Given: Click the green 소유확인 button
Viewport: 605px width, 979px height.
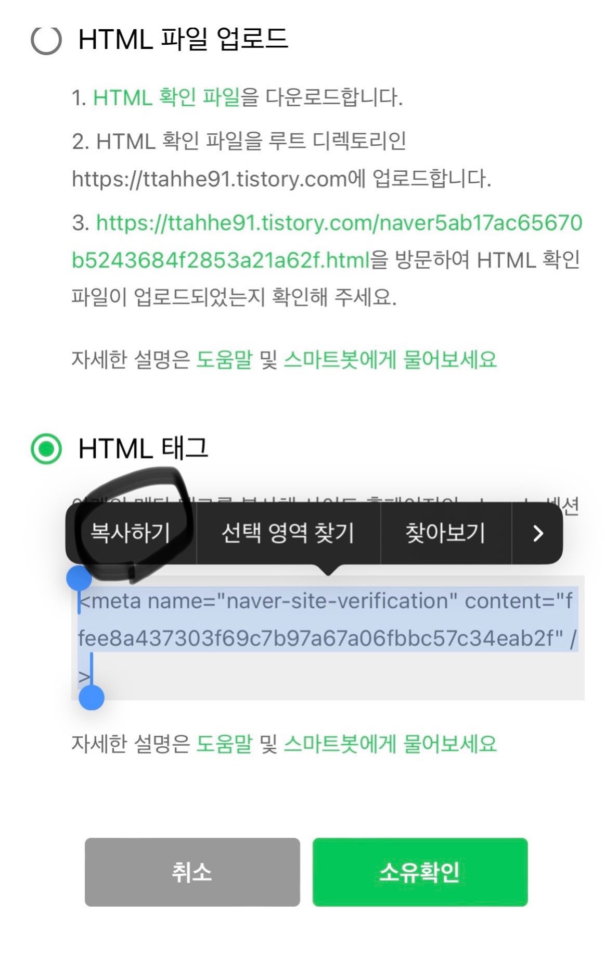Looking at the screenshot, I should coord(420,872).
